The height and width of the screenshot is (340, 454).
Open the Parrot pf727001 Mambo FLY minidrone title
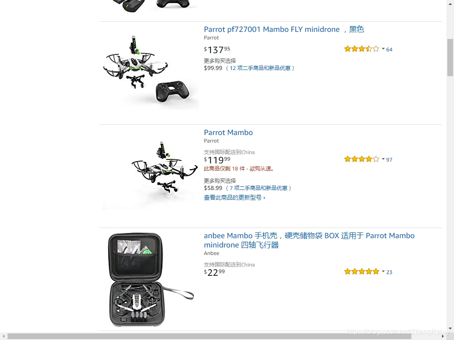coord(284,29)
